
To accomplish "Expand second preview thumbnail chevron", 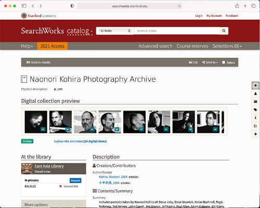I will coord(68,129).
